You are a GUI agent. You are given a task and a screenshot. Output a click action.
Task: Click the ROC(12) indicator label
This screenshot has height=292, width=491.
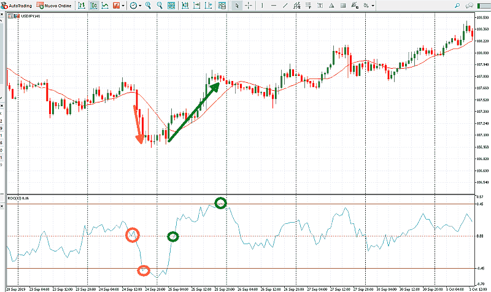tap(18, 198)
